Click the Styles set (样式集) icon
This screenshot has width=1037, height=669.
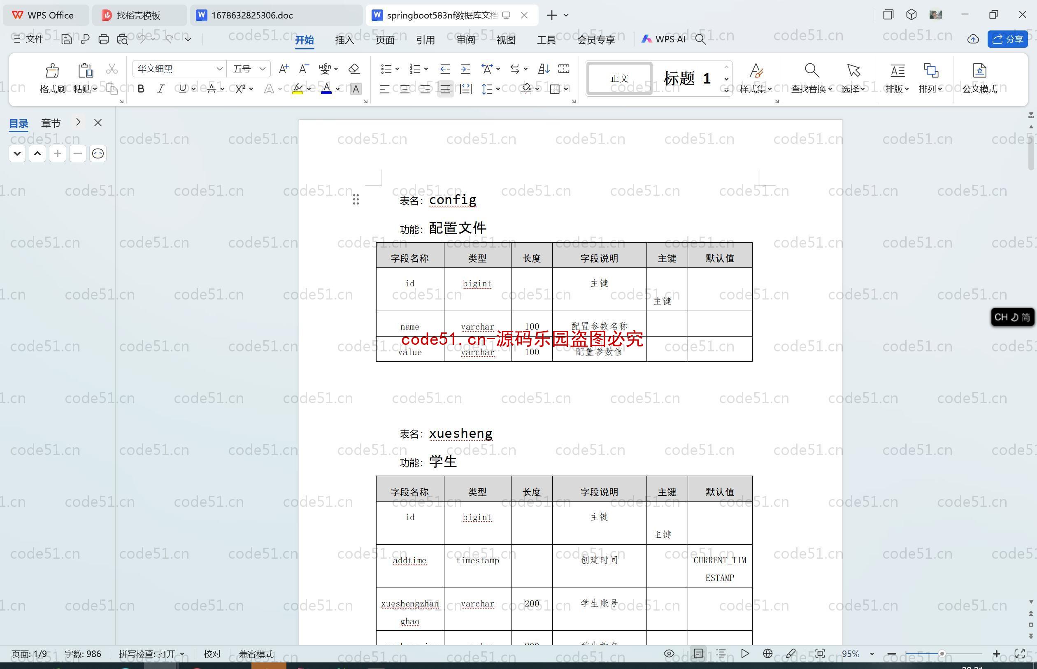pos(756,70)
